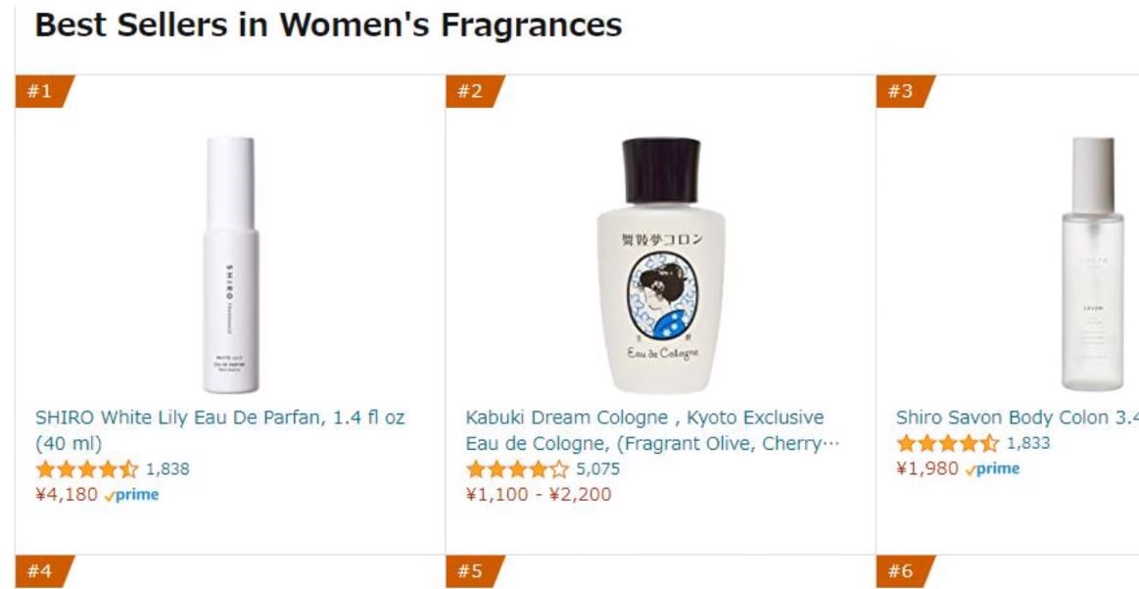This screenshot has width=1139, height=589.
Task: Click the ¥4,180 price
Action: point(67,494)
